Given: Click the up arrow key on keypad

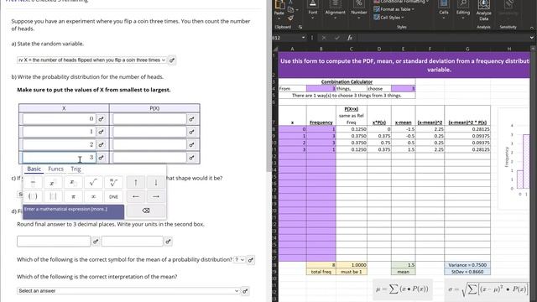Looking at the screenshot, I should click(x=136, y=183).
